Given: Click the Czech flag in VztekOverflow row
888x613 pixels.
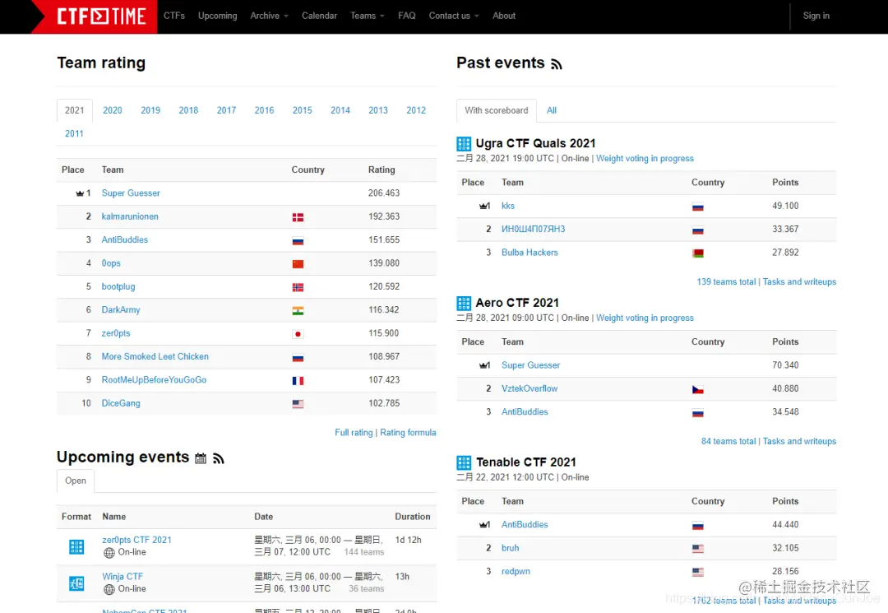Looking at the screenshot, I should click(698, 389).
